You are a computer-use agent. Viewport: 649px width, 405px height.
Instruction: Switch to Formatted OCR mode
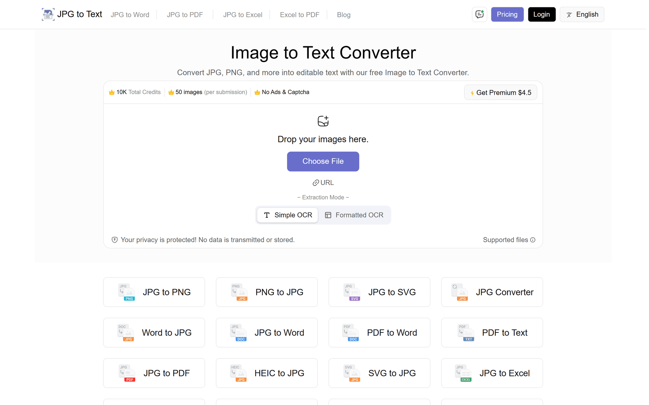[x=354, y=215]
